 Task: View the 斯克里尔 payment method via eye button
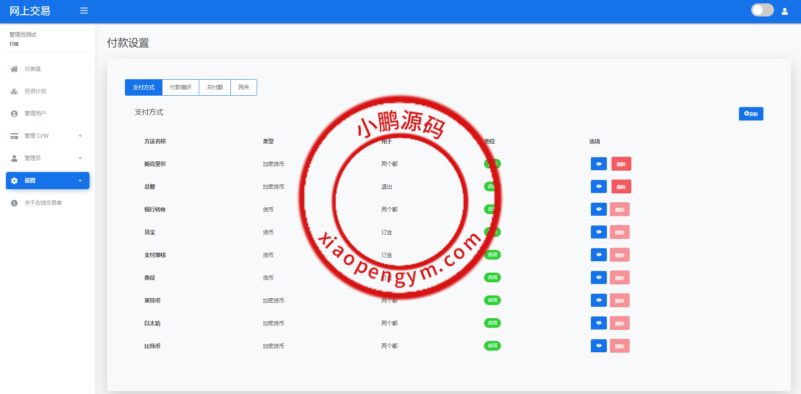(598, 164)
